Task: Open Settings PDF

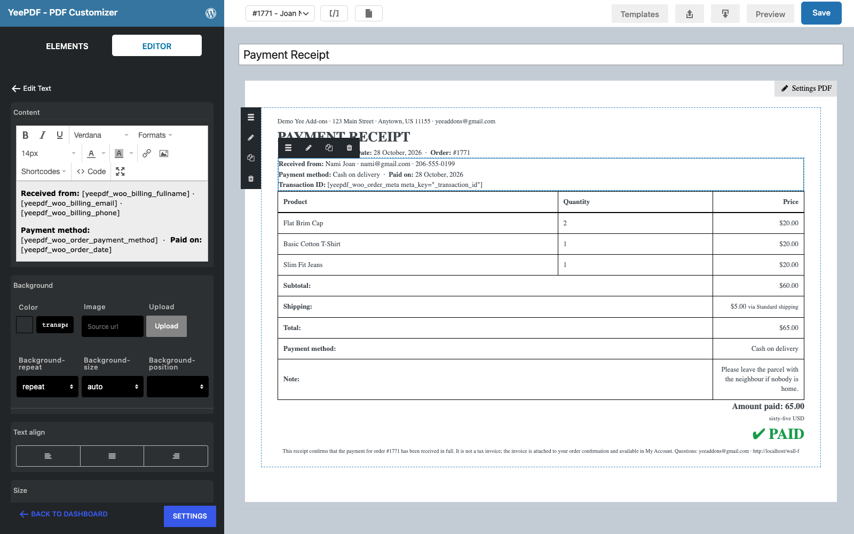Action: coord(806,88)
